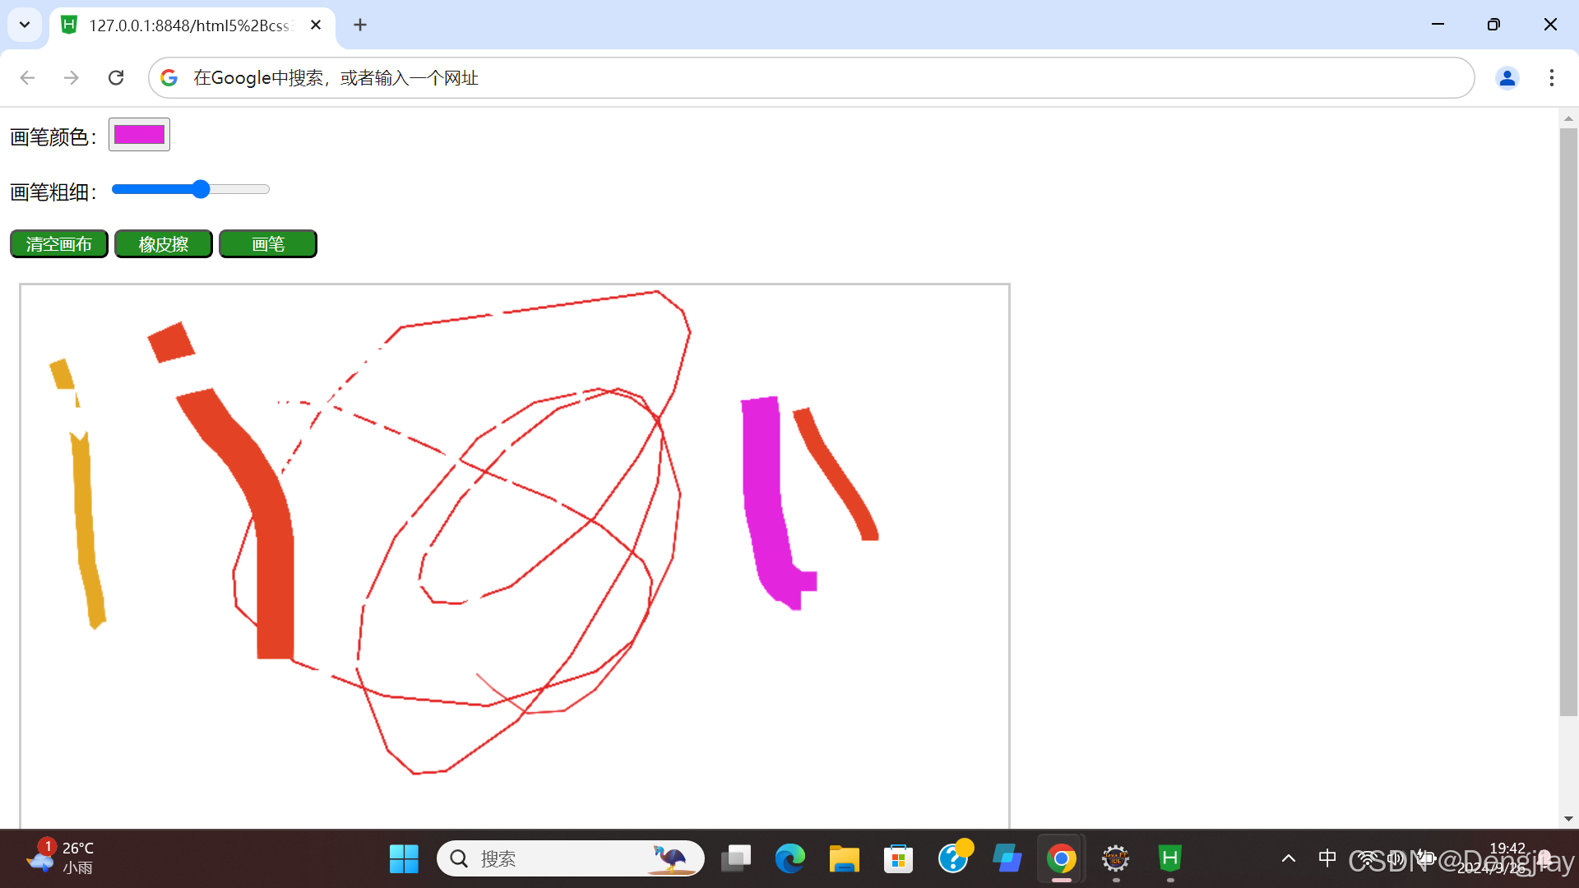Open a new browser tab
Viewport: 1579px width, 888px height.
pos(360,25)
